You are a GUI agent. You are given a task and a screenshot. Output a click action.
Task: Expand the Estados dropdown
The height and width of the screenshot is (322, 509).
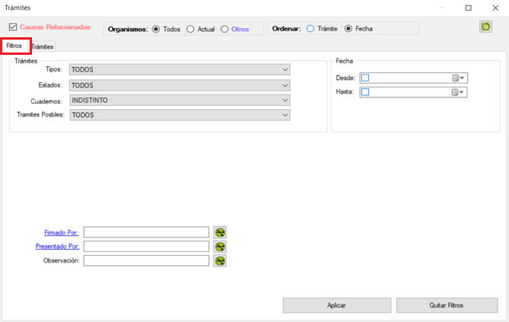(x=286, y=85)
